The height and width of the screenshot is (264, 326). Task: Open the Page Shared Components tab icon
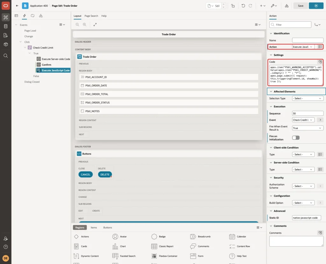[41, 16]
